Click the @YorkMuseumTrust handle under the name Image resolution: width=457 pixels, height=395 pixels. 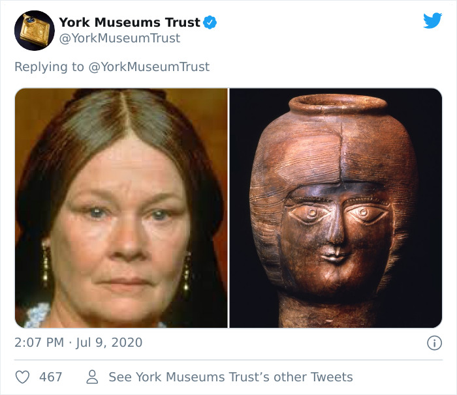pyautogui.click(x=119, y=38)
